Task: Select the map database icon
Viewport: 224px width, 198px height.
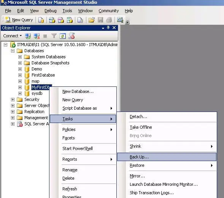Action: [x=27, y=81]
